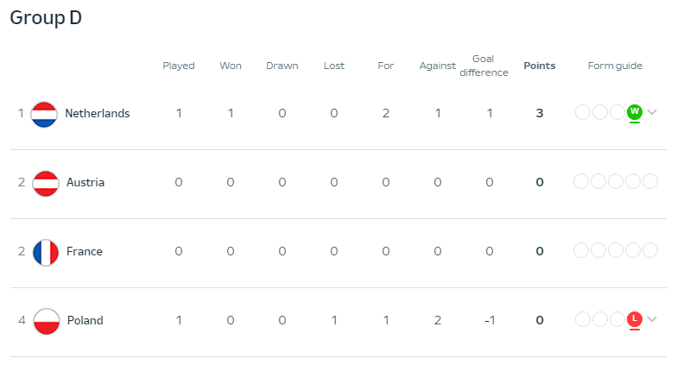Open the France team link
Screen dimensions: 677x371
tap(85, 252)
